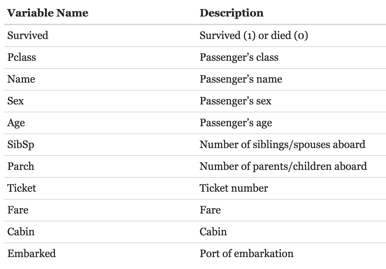The image size is (386, 269).
Task: Select the Survived variable cell
Action: [28, 35]
